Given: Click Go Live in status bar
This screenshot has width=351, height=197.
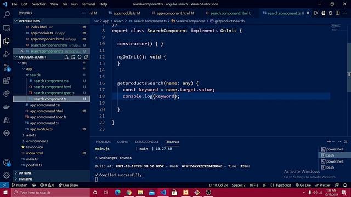Looking at the screenshot, I should pyautogui.click(x=303, y=185).
